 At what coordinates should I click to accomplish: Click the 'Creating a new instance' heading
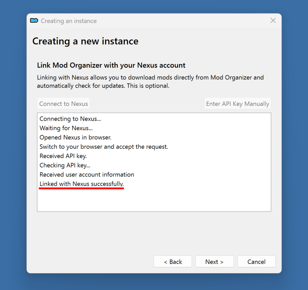(x=85, y=41)
